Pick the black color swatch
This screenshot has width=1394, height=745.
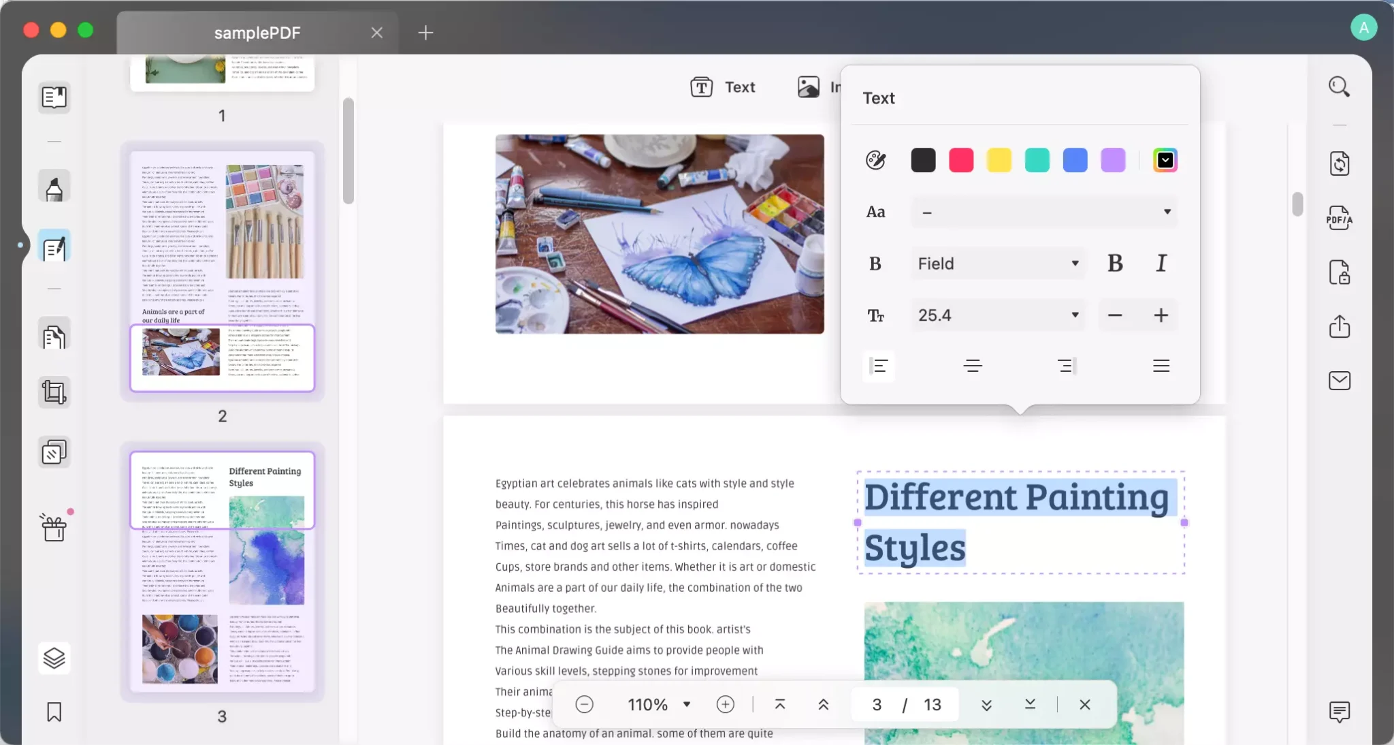click(x=923, y=160)
